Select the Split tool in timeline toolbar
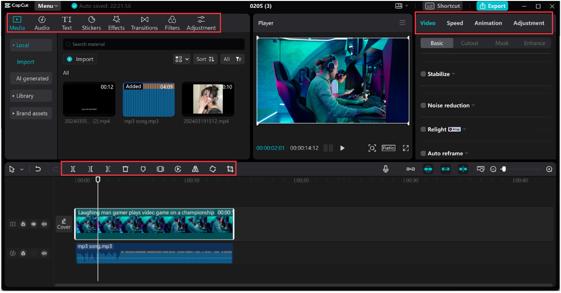This screenshot has width=561, height=293. (x=73, y=169)
